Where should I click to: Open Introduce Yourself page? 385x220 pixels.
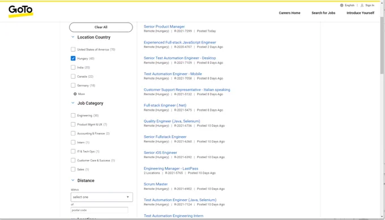(360, 13)
